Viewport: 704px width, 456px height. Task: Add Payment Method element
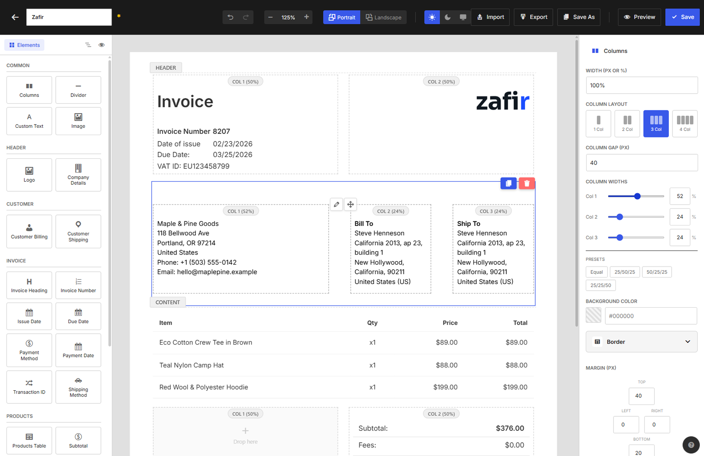click(29, 350)
